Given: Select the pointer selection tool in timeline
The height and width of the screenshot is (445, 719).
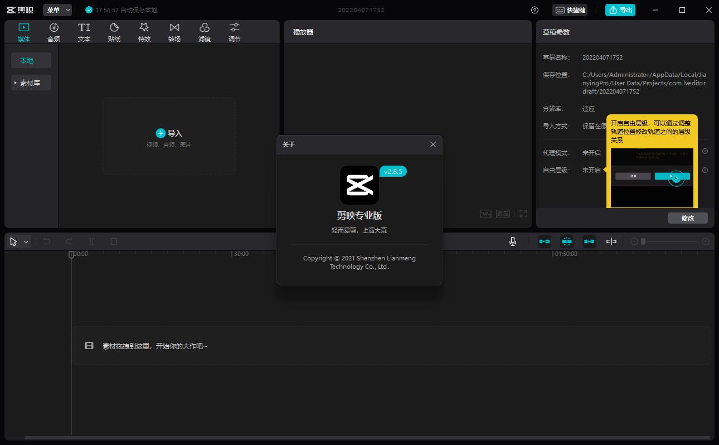Looking at the screenshot, I should tap(13, 241).
